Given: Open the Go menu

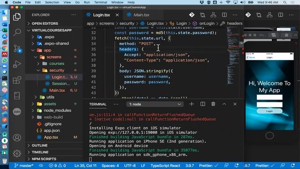Looking at the screenshot, I should pos(77,2).
